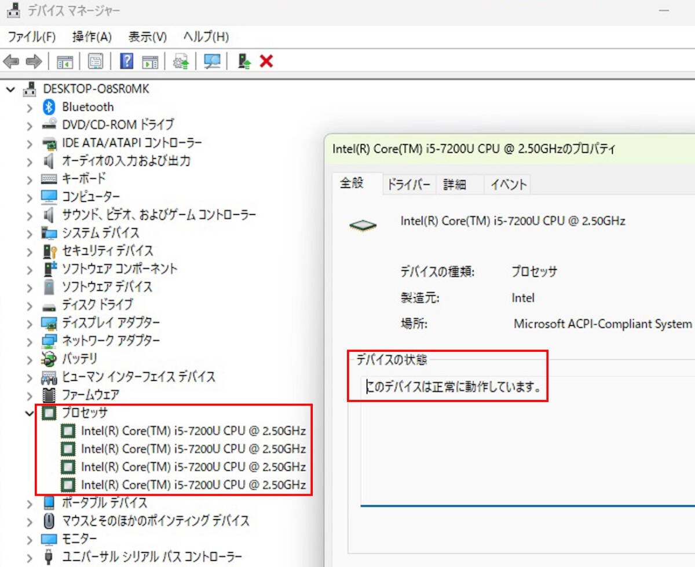This screenshot has width=695, height=567.
Task: Expand the IDE ATA/ATAPI コントローラー category
Action: pyautogui.click(x=30, y=143)
